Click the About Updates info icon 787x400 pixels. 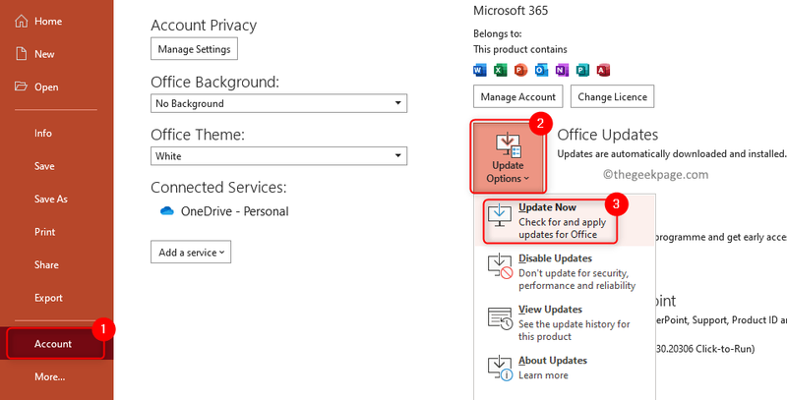tap(500, 369)
